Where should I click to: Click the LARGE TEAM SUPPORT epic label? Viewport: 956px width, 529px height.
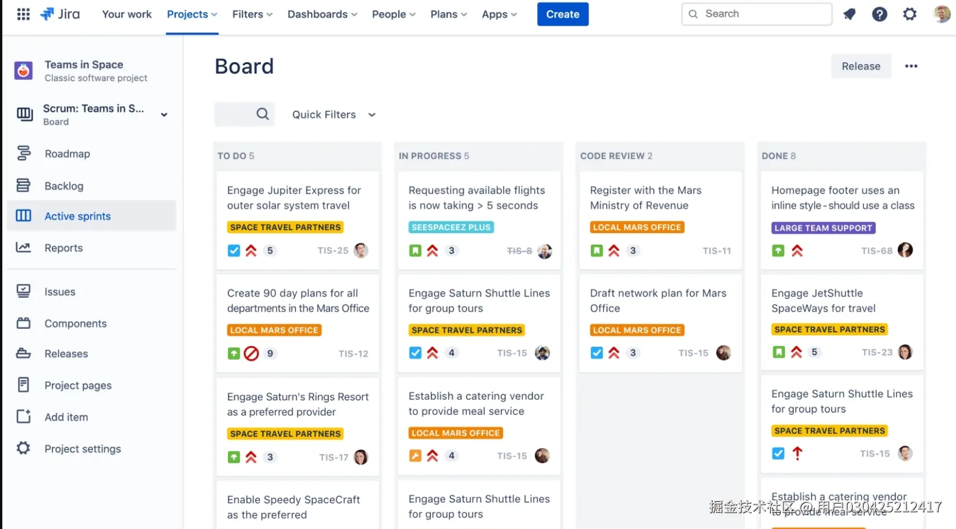pos(823,228)
